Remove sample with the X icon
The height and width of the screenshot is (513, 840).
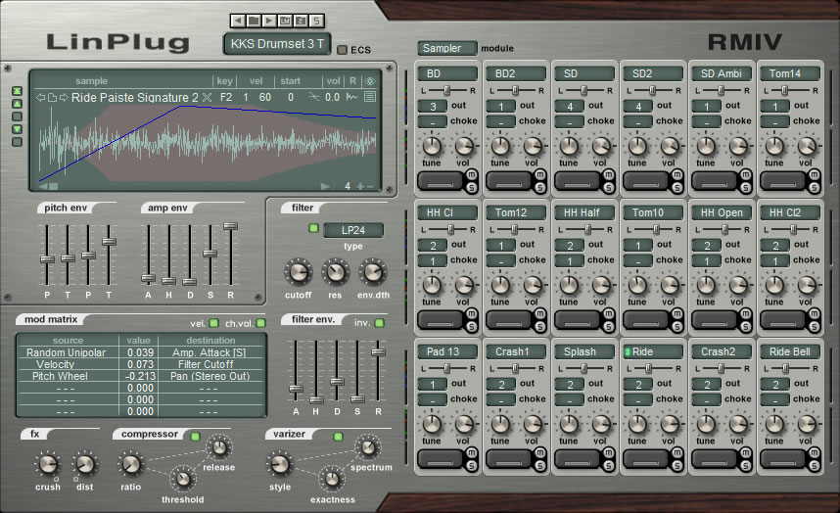(207, 98)
